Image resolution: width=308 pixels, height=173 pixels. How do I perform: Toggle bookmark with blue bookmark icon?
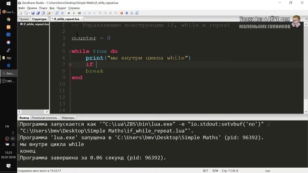(x=127, y=13)
